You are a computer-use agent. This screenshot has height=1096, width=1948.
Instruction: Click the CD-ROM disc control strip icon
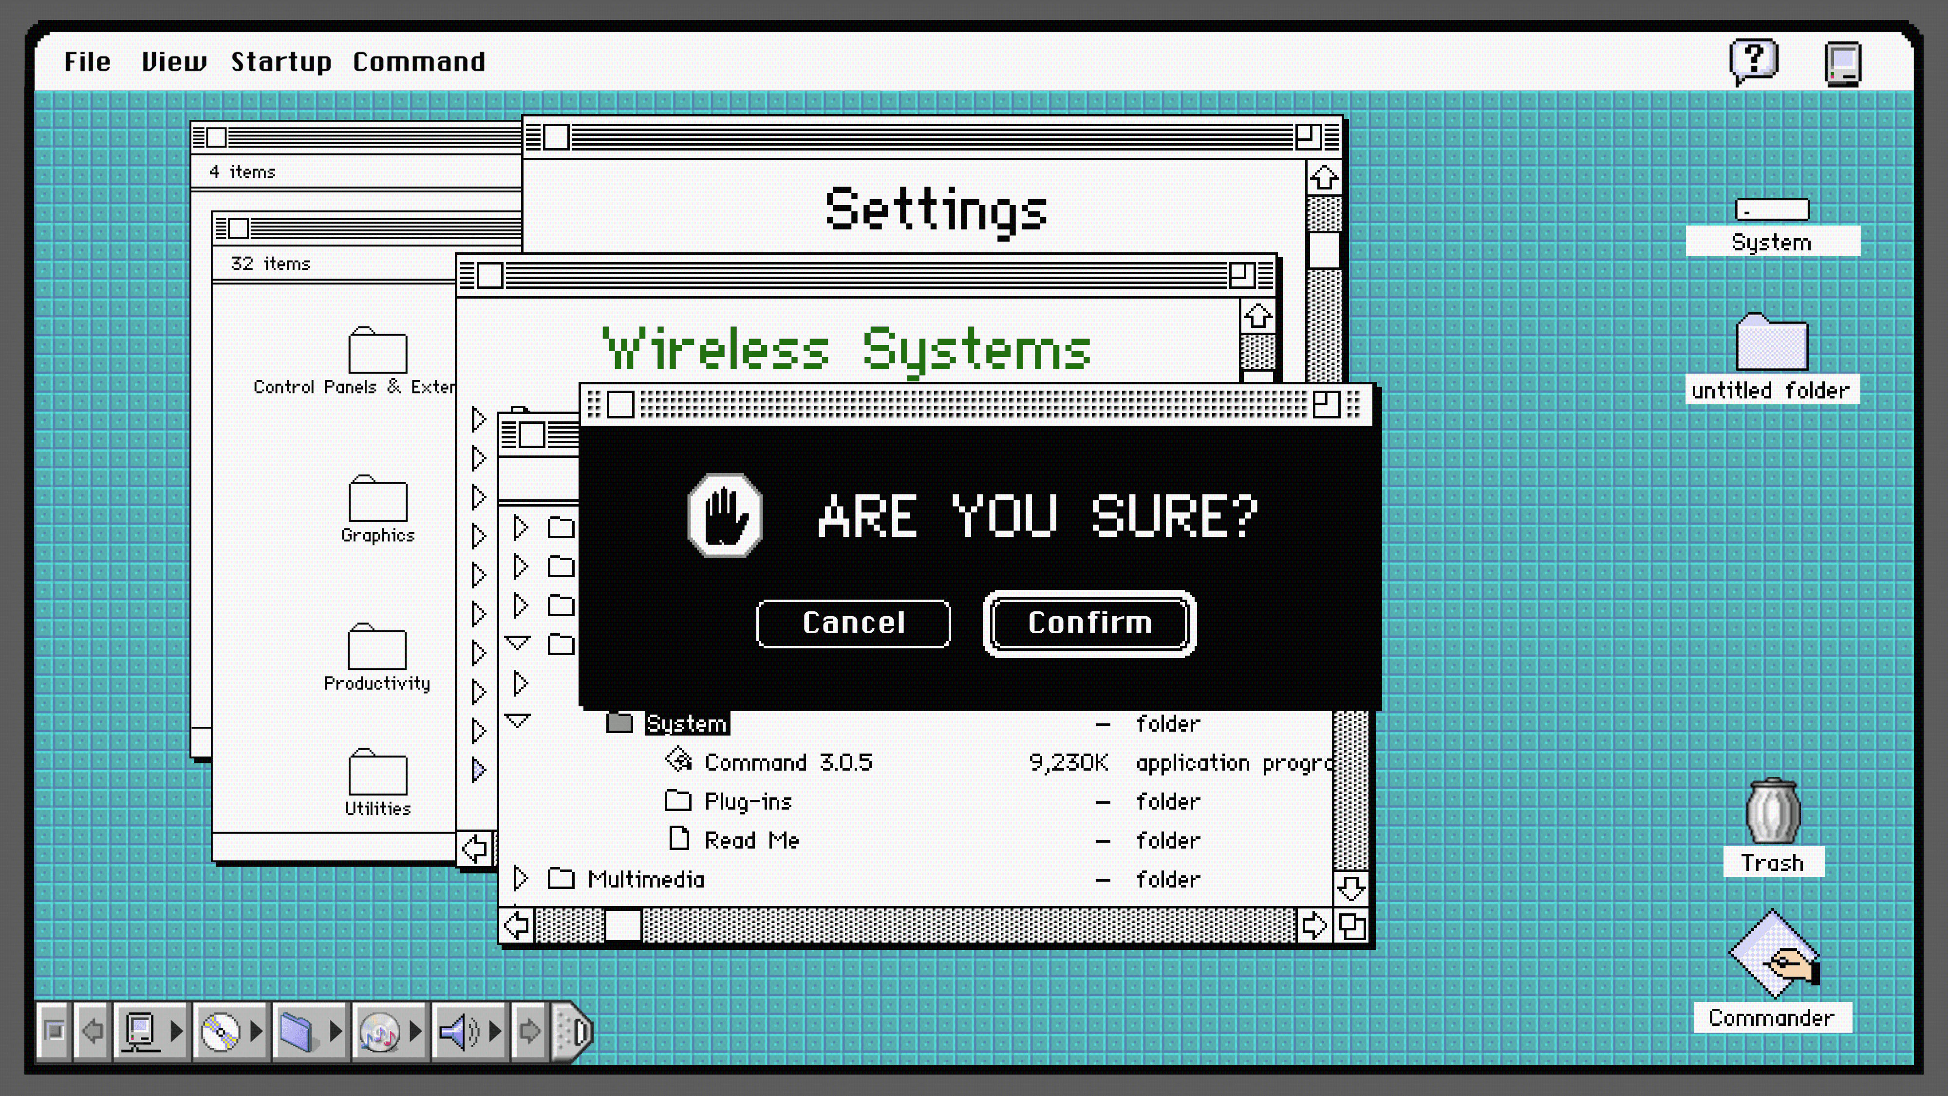coord(220,1032)
